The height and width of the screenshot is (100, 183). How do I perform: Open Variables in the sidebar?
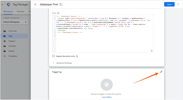(x=12, y=46)
